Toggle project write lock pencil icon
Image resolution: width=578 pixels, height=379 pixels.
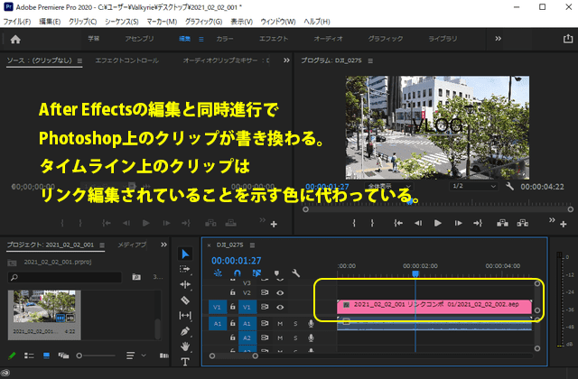tap(12, 356)
